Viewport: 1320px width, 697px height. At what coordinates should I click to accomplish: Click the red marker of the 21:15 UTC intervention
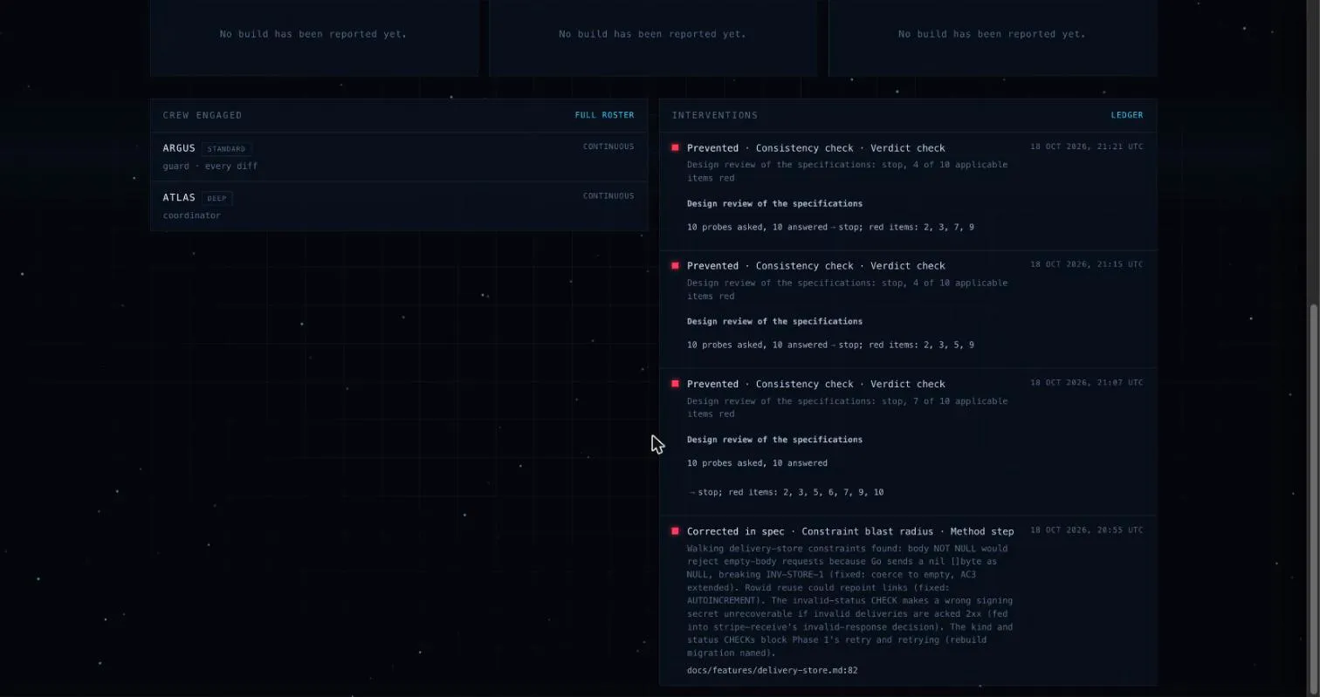pos(675,265)
